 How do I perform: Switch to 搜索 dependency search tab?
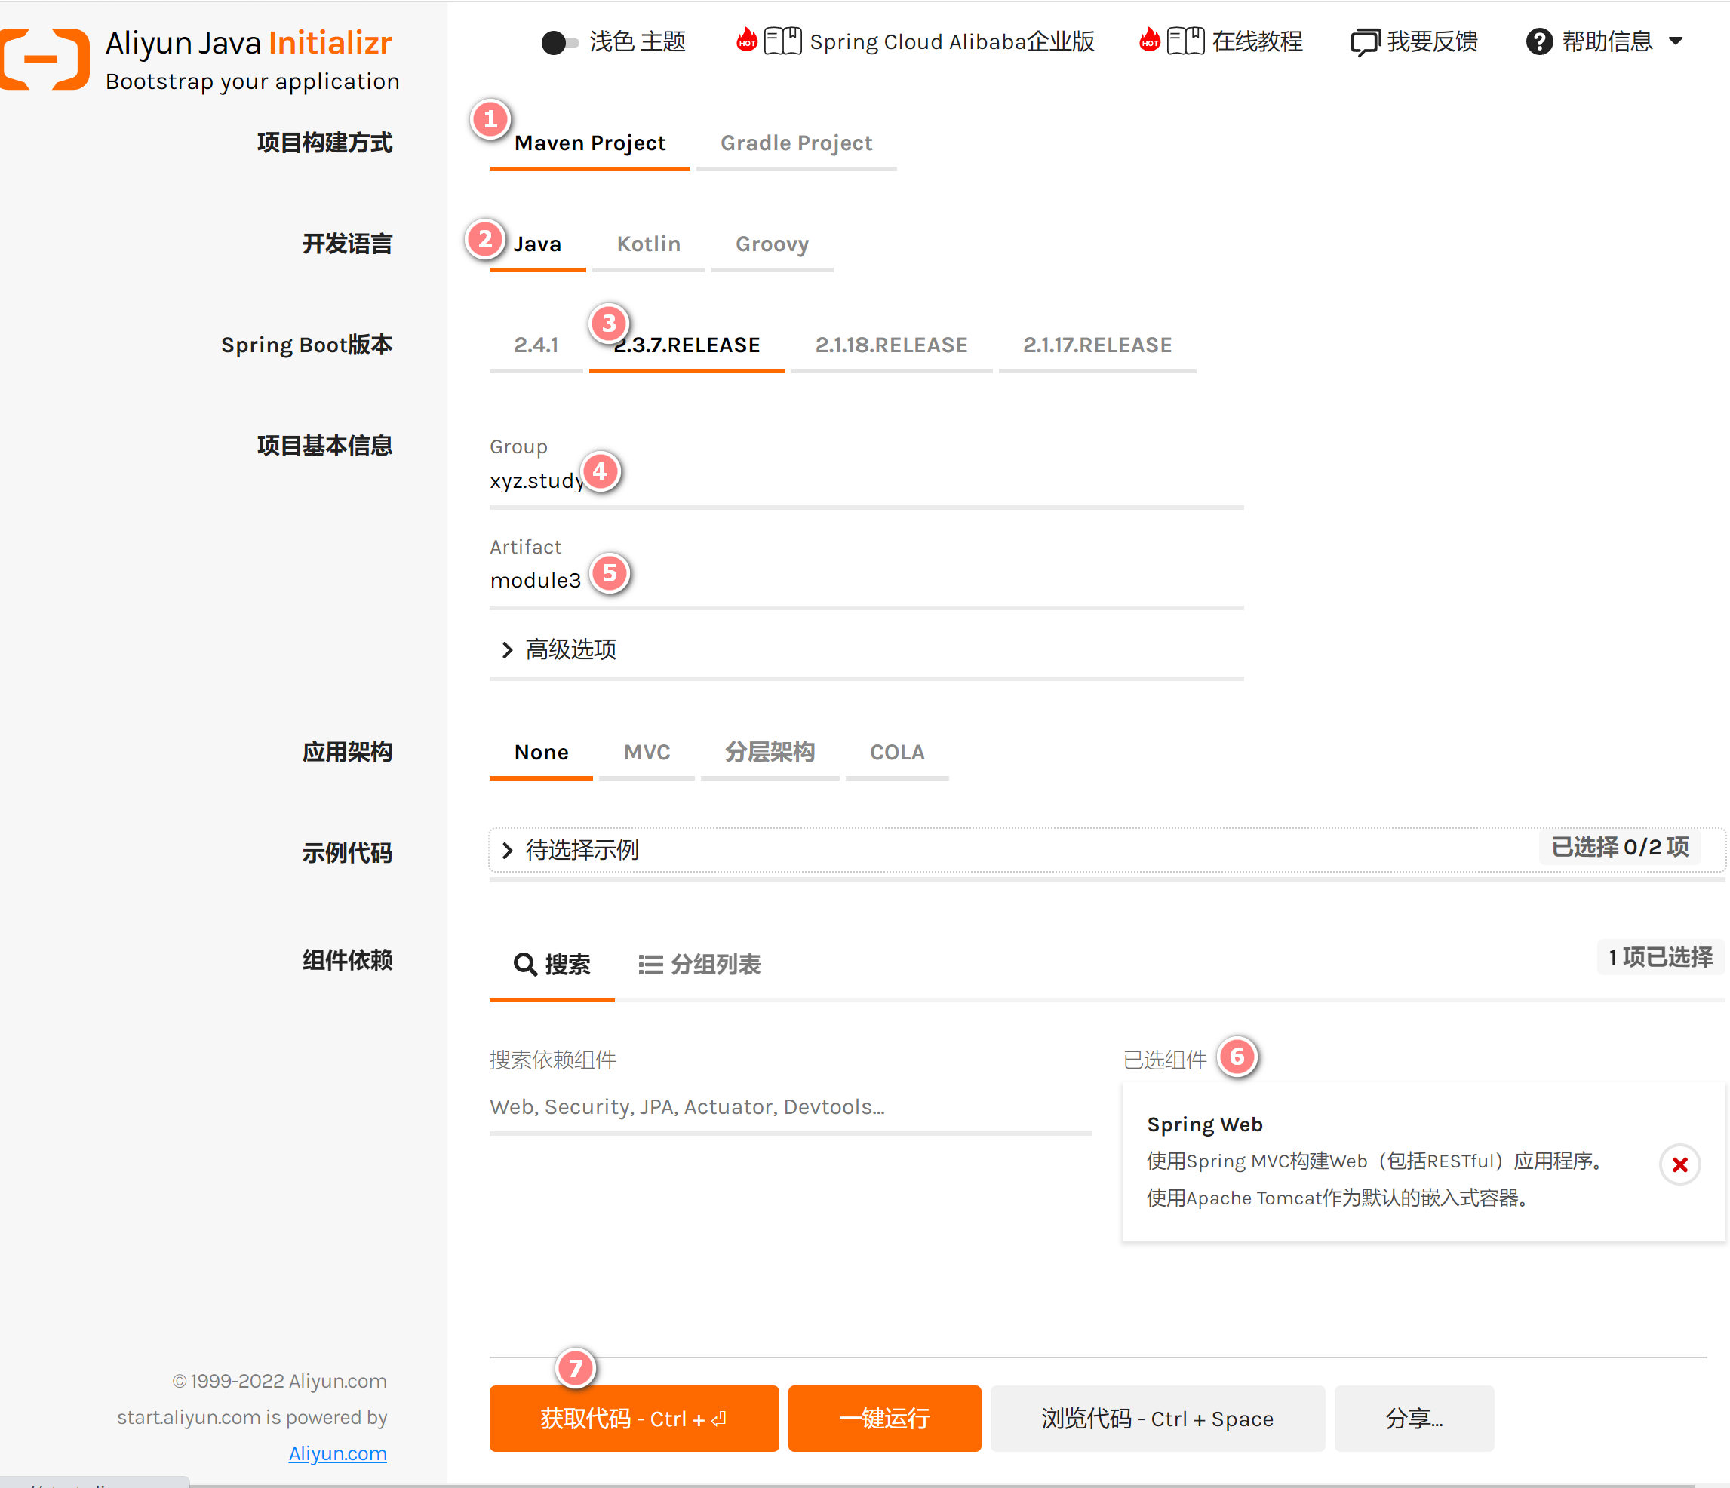[x=552, y=965]
